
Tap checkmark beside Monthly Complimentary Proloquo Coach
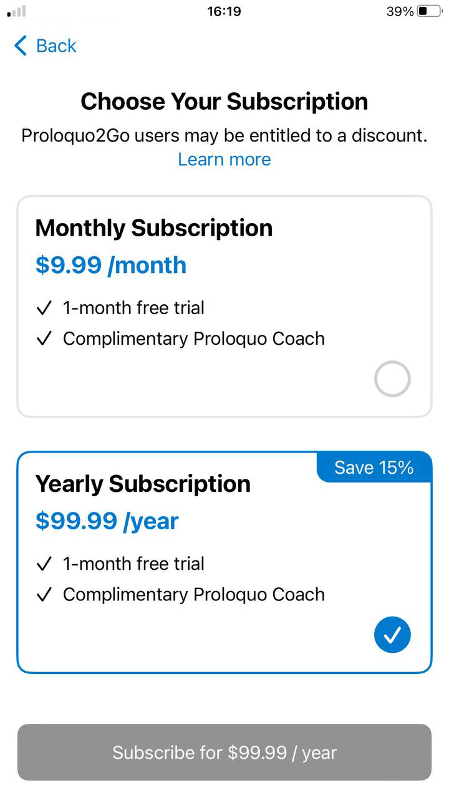click(x=44, y=339)
